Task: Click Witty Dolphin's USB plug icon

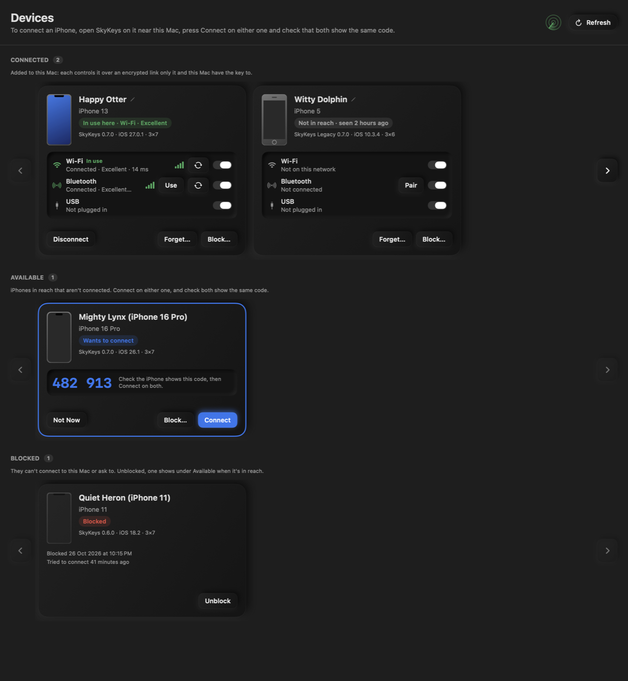Action: click(x=272, y=205)
